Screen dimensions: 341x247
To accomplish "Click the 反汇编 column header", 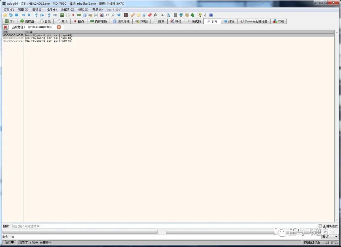I will [179, 32].
